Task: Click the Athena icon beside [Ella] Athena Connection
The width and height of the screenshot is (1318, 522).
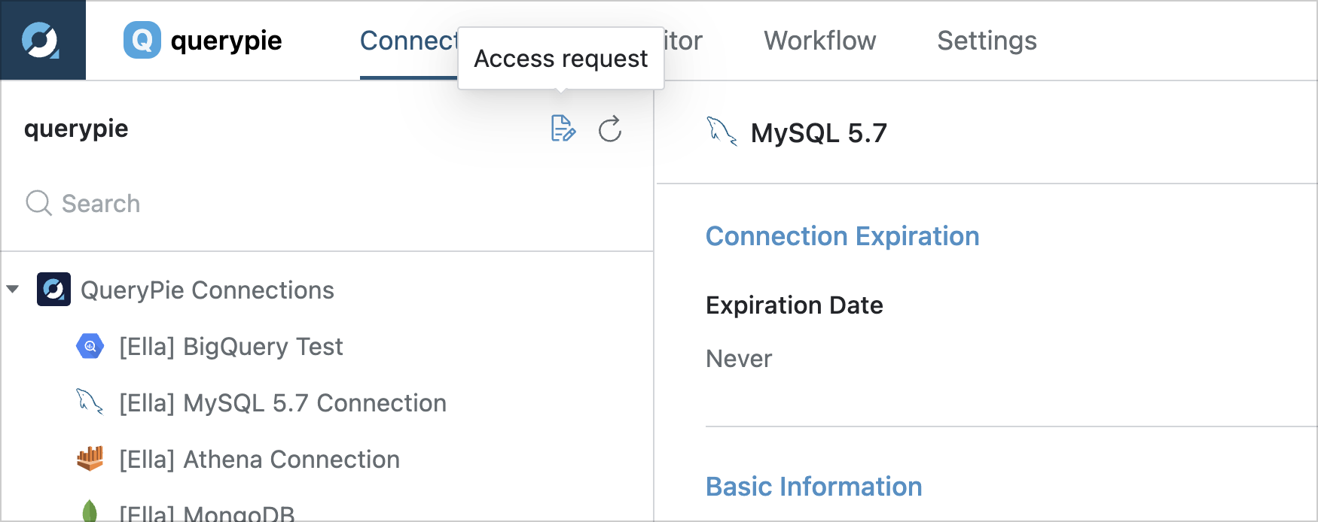Action: click(90, 458)
